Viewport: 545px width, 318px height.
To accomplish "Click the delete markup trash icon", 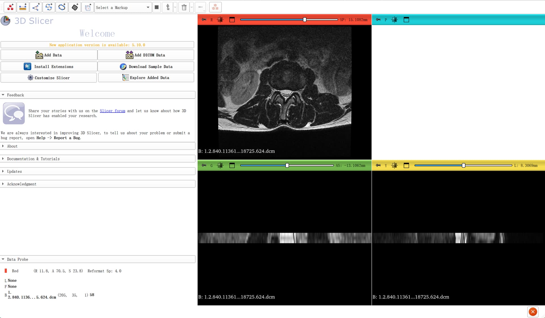I will [184, 7].
